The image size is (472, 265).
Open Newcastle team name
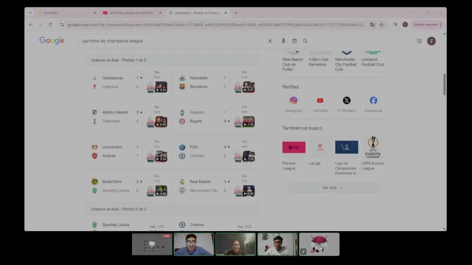(x=199, y=78)
